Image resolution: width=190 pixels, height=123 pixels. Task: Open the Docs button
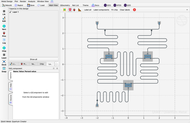(96, 5)
